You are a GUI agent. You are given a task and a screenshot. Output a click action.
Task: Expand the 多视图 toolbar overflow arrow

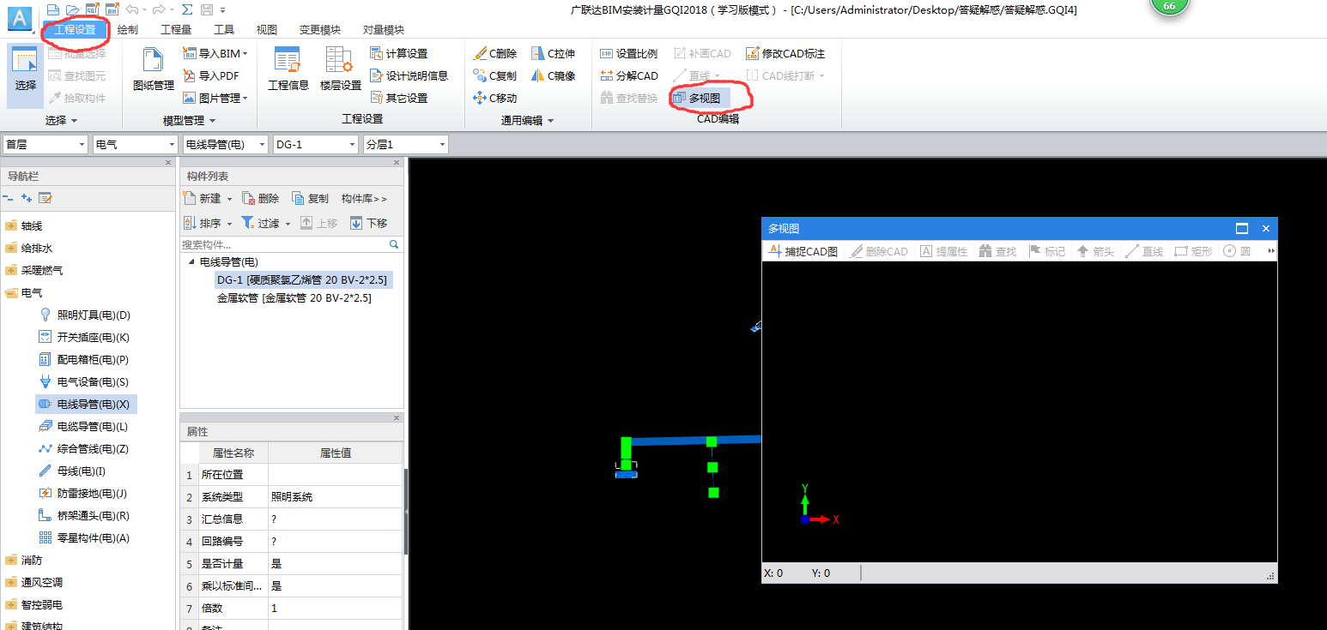pos(1271,251)
